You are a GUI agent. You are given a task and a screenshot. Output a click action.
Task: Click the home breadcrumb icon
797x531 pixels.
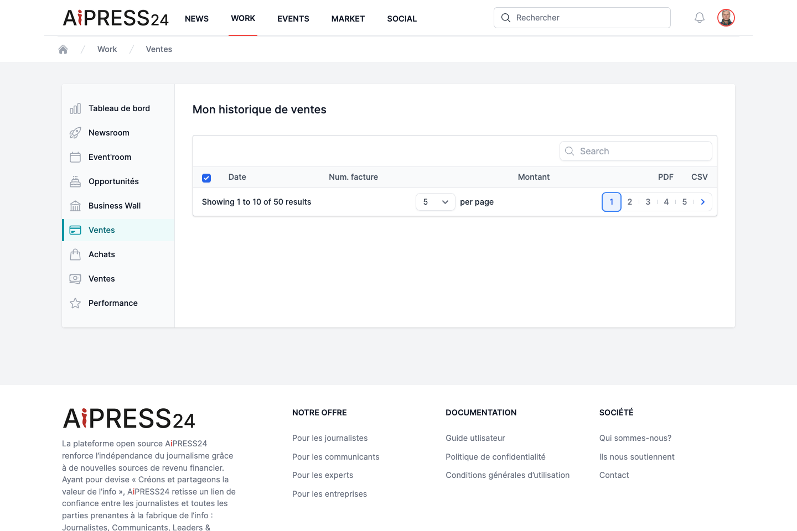pyautogui.click(x=63, y=49)
